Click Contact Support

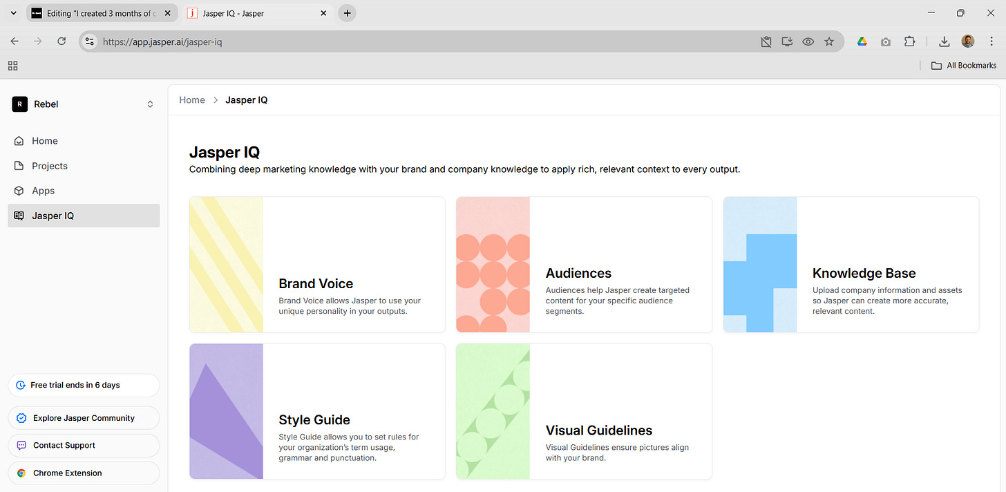coord(84,446)
